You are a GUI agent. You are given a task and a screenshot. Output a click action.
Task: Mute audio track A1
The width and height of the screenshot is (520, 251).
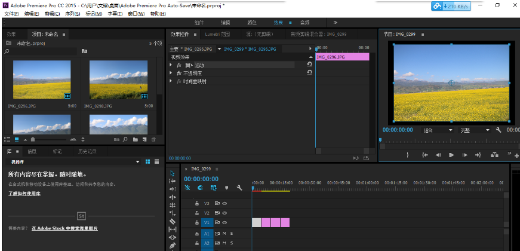pos(224,234)
